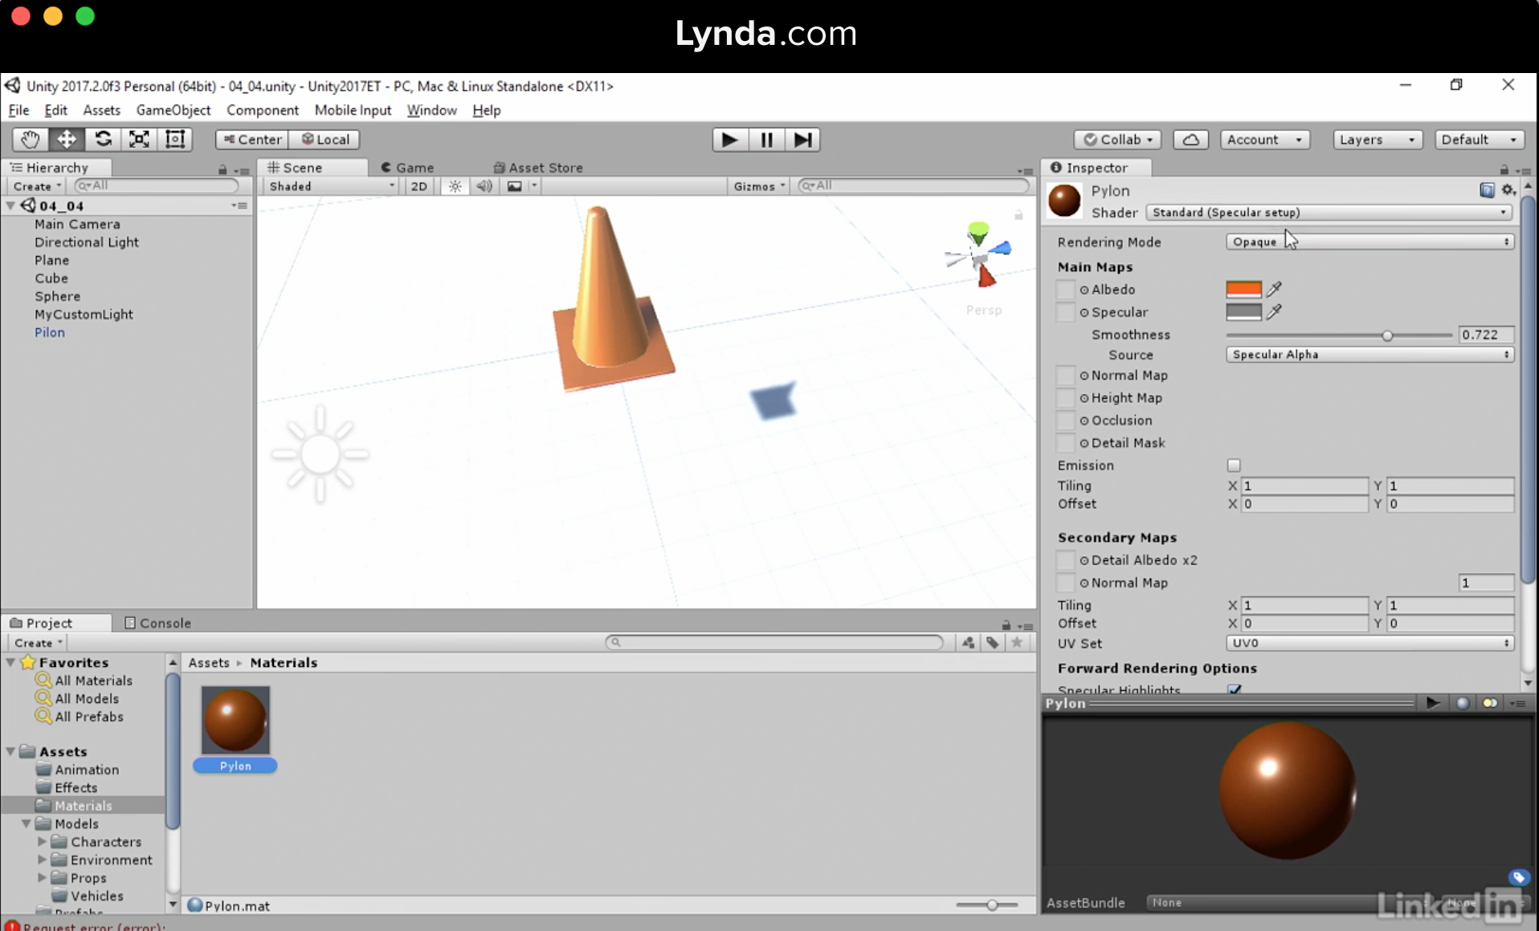Toggle 2D scene view mode
This screenshot has height=931, width=1539.
click(x=418, y=186)
